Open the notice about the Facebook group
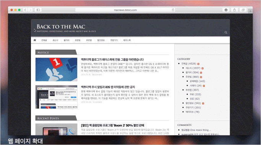The image size is (261, 145). (112, 60)
